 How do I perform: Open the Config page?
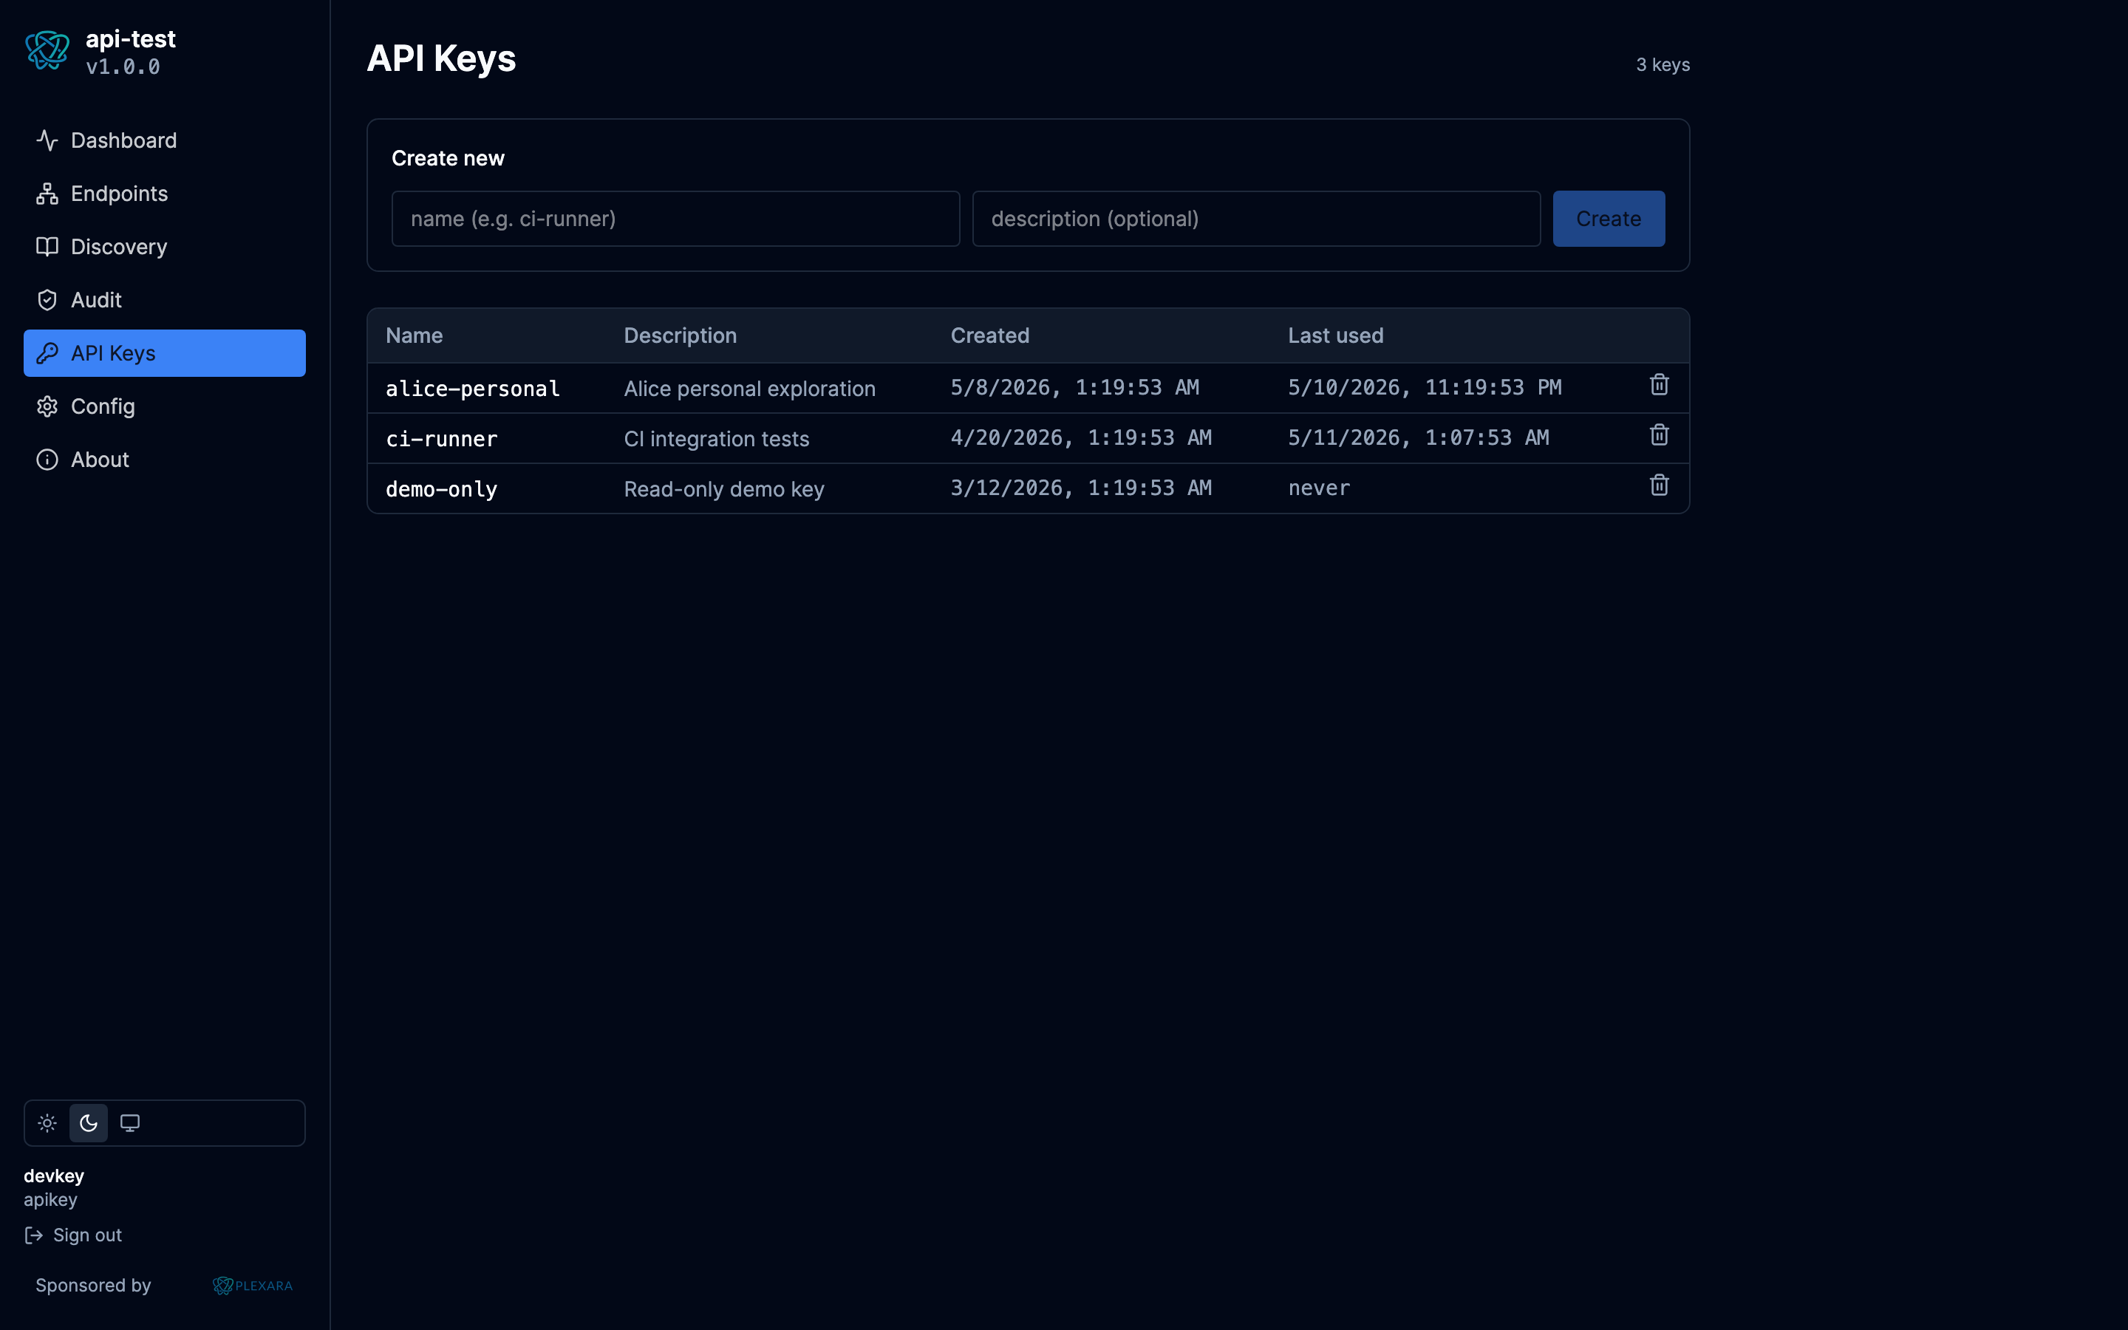pos(165,406)
